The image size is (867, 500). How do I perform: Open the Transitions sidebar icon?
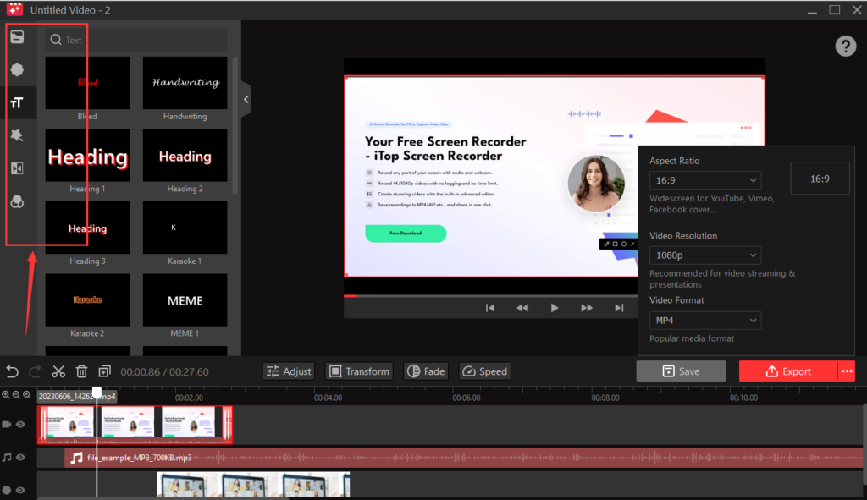[x=17, y=168]
